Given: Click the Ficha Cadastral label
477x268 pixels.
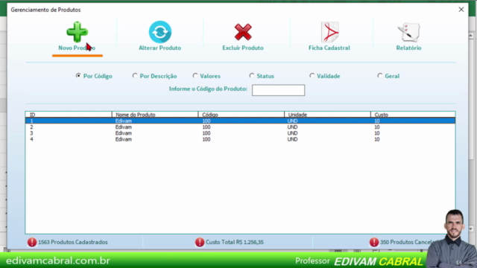Looking at the screenshot, I should coord(329,48).
